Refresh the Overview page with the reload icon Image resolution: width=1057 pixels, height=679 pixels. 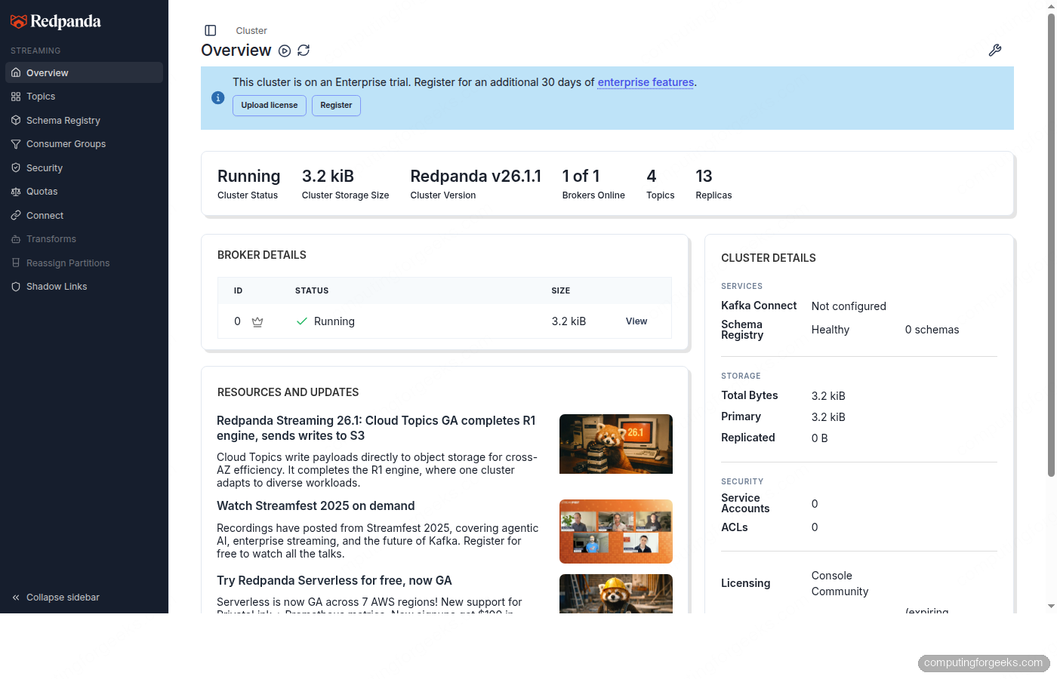[303, 50]
